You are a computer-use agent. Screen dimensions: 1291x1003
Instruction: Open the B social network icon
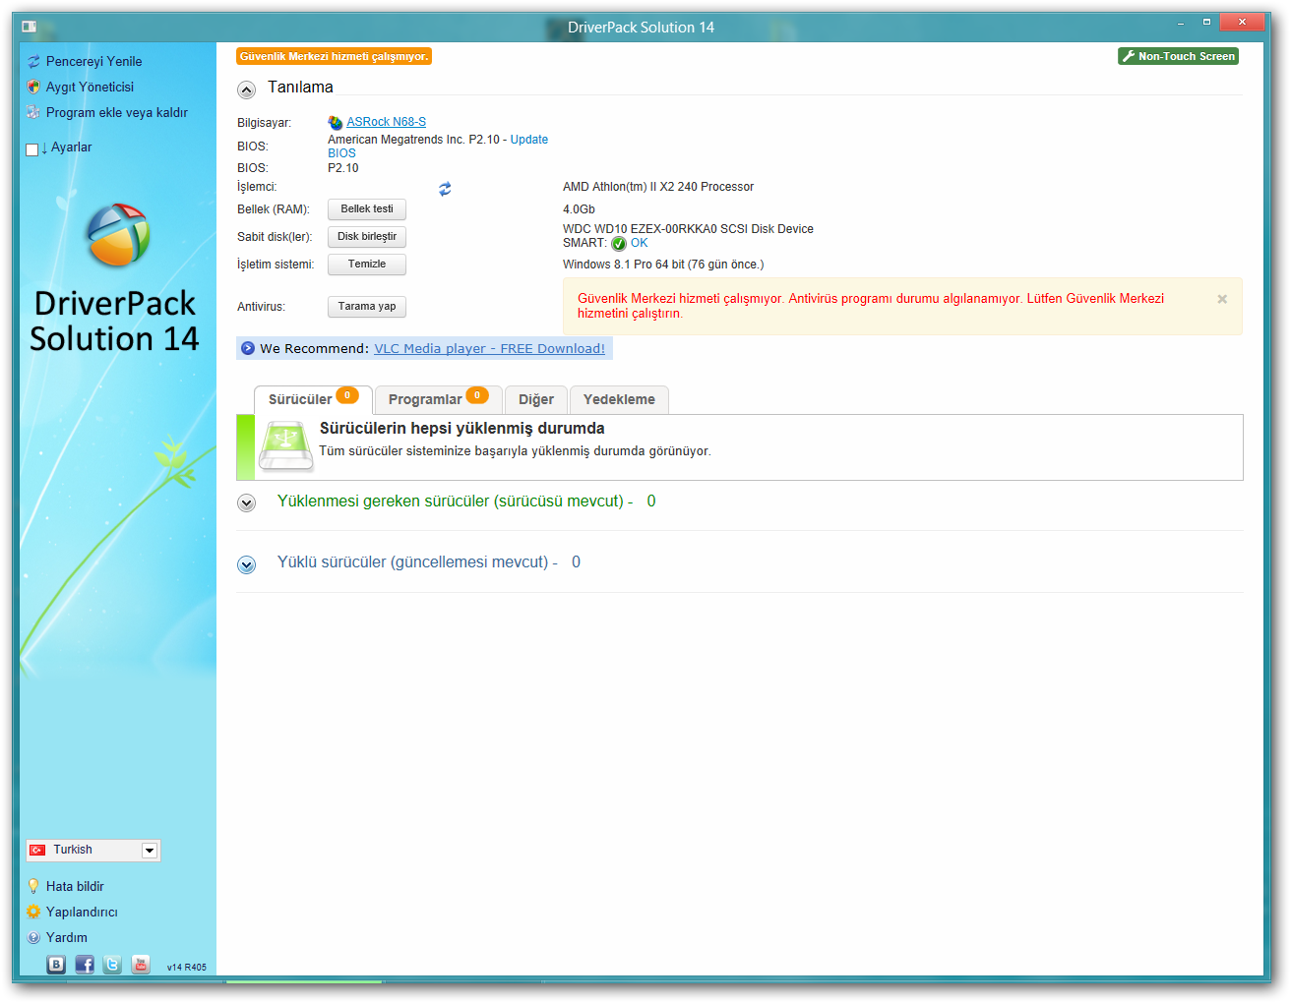pyautogui.click(x=56, y=965)
